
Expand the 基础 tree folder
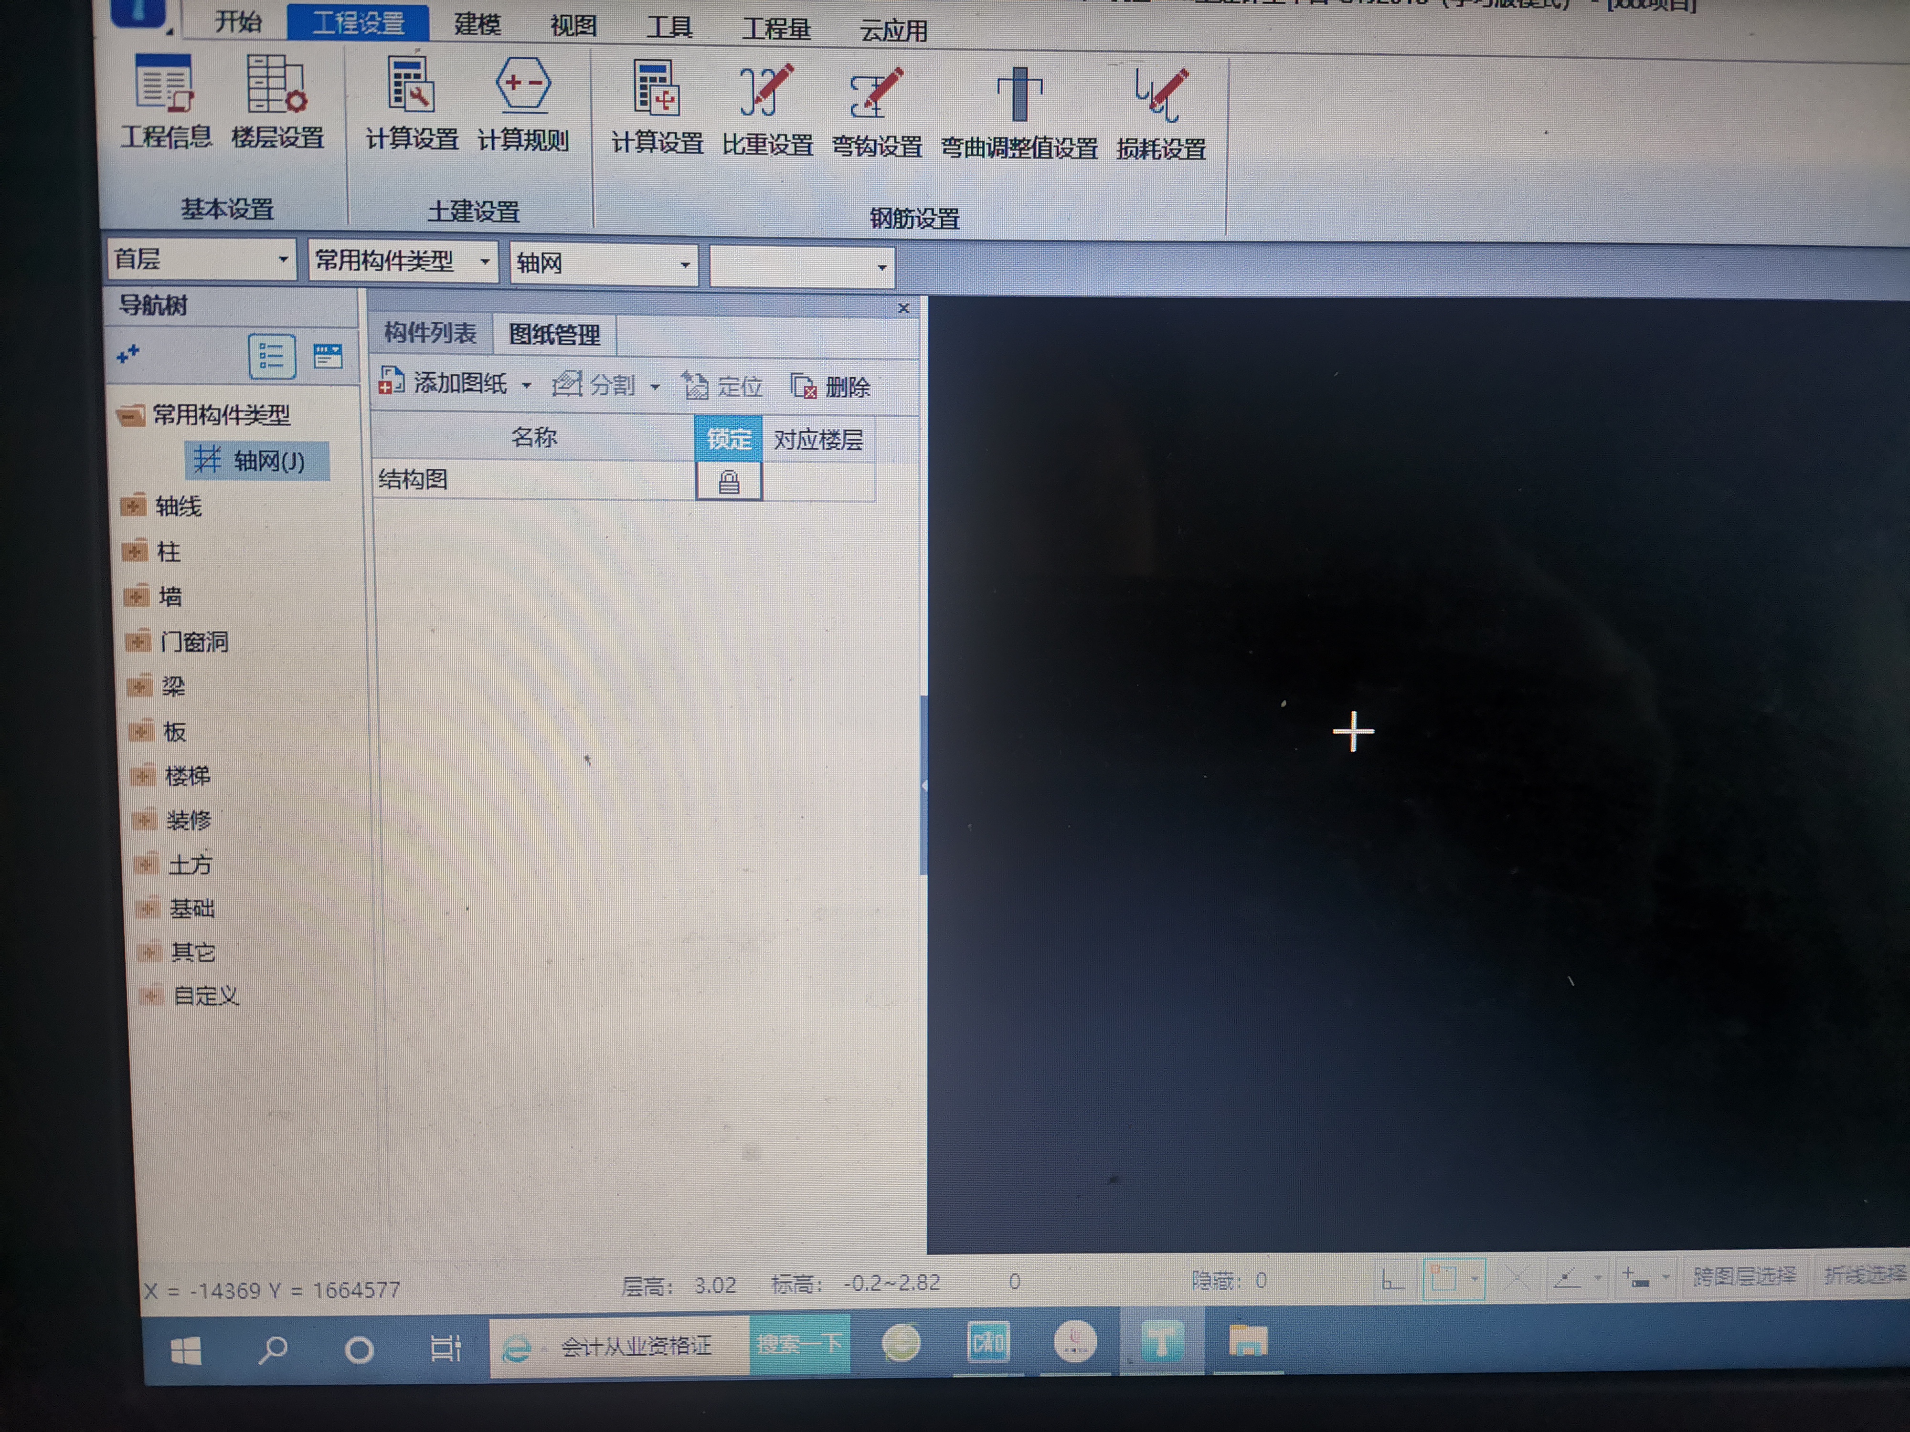148,907
